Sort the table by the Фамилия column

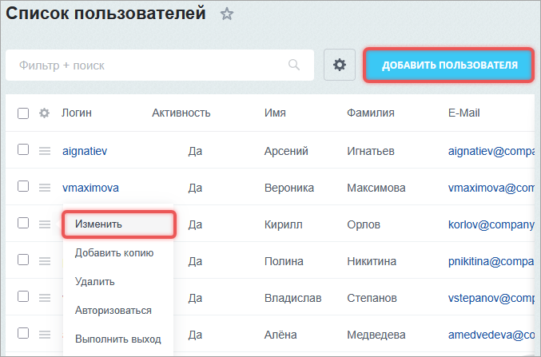click(371, 113)
